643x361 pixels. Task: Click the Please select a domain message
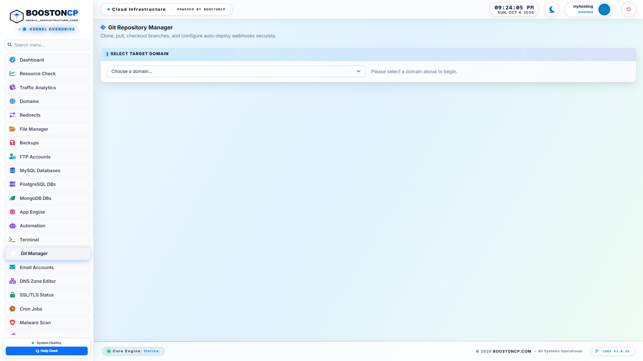click(x=414, y=72)
